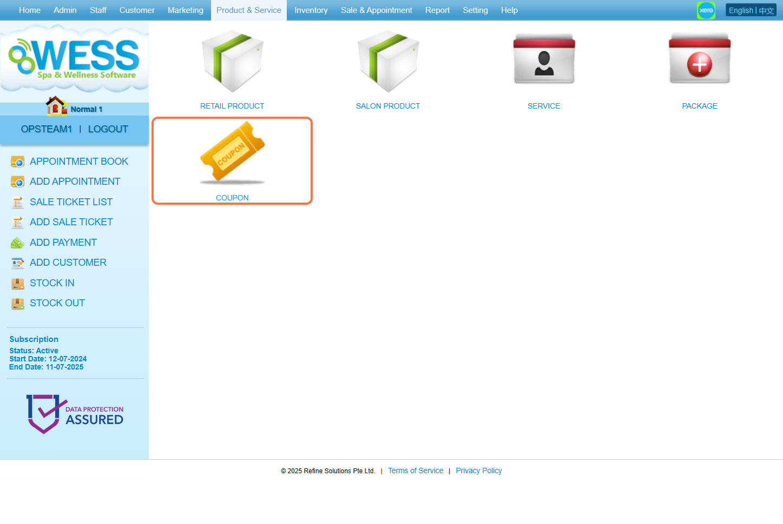Click the Xero integration icon
Viewport: 783px width, 524px height.
tap(706, 10)
